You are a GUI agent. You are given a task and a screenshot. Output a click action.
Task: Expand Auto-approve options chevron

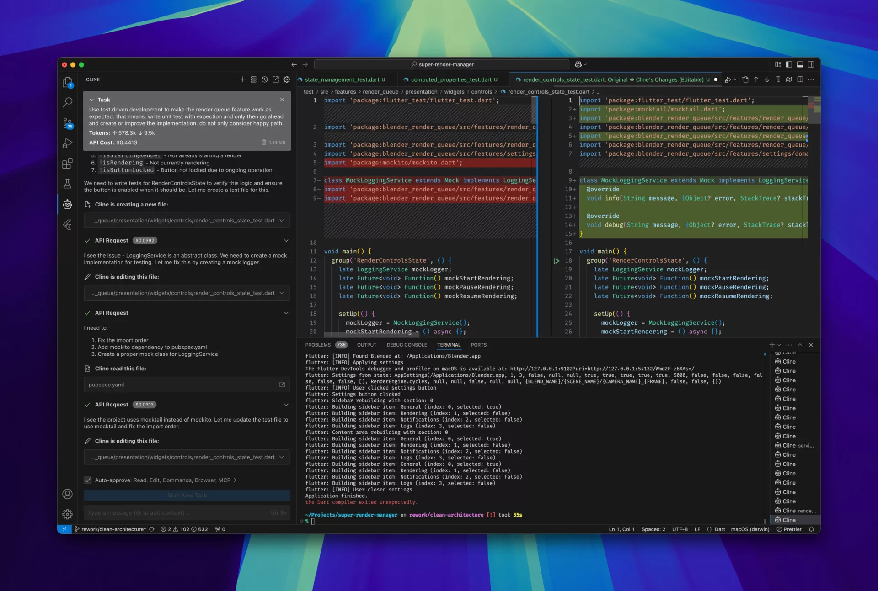[x=235, y=480]
